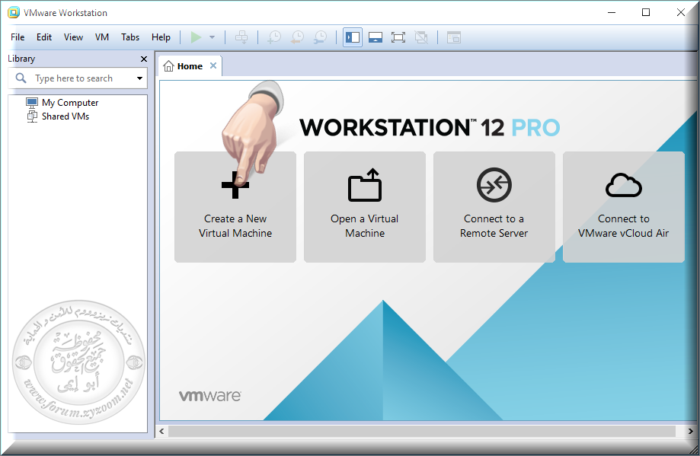Select Shared VMs in the library tree
The image size is (700, 456).
(x=66, y=116)
